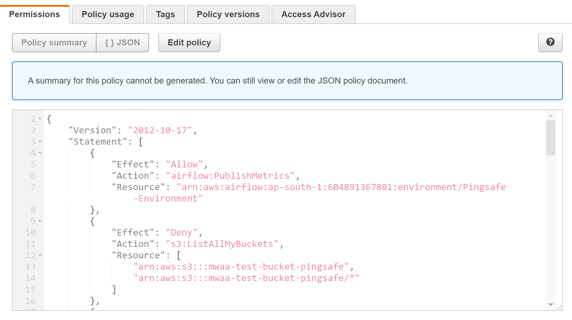Collapse the Resource array on line 12
Screen dimensions: 572x320
coord(40,255)
